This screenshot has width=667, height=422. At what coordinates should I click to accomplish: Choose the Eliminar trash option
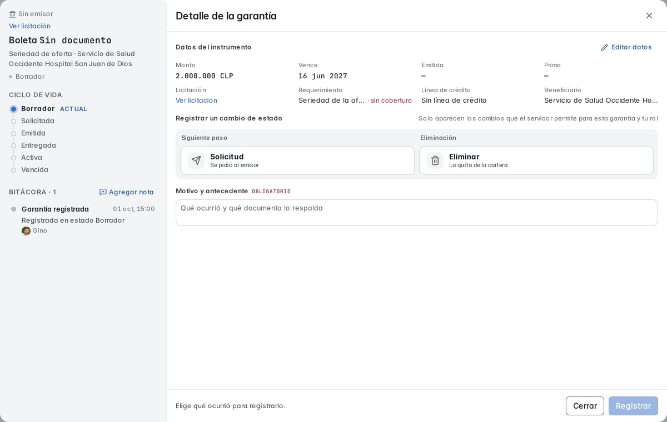pos(536,160)
